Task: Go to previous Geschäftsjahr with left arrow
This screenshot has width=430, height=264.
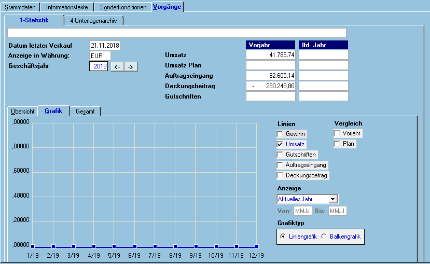Action: pyautogui.click(x=117, y=66)
